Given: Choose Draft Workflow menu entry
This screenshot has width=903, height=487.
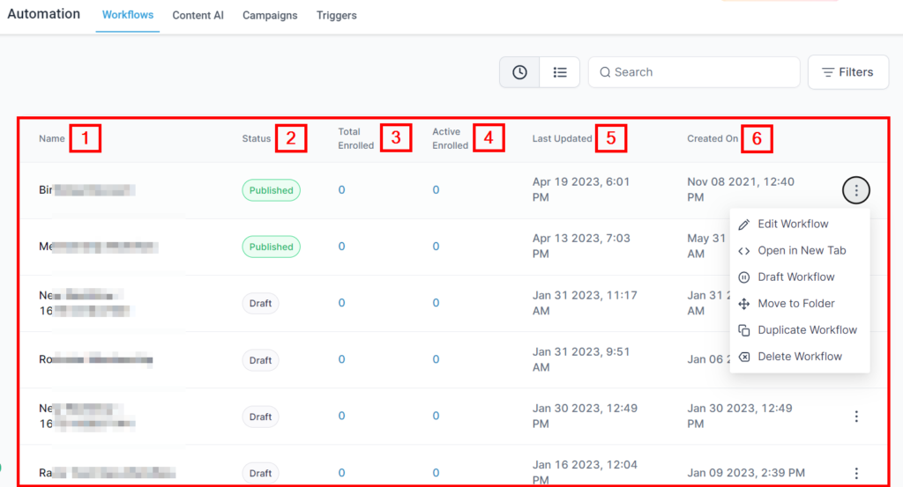Looking at the screenshot, I should (x=799, y=277).
